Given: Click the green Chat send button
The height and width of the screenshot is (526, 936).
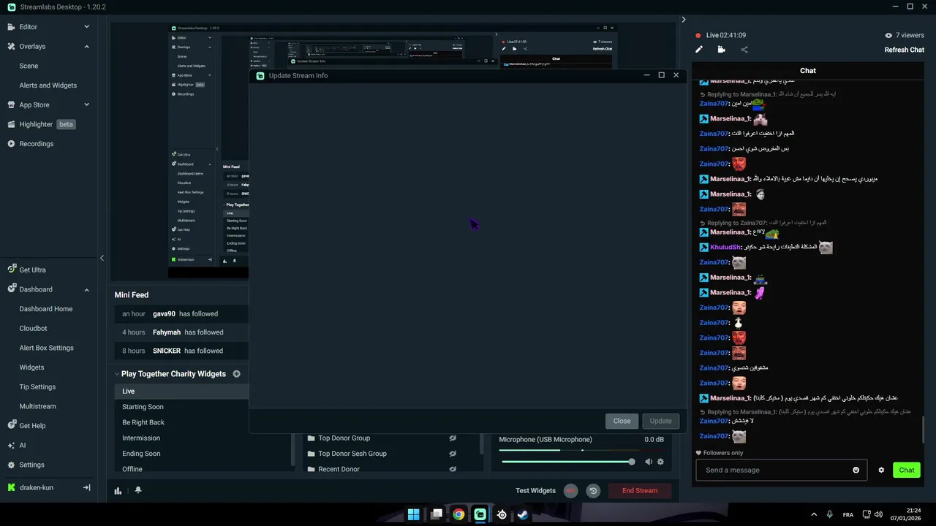Looking at the screenshot, I should click(907, 470).
